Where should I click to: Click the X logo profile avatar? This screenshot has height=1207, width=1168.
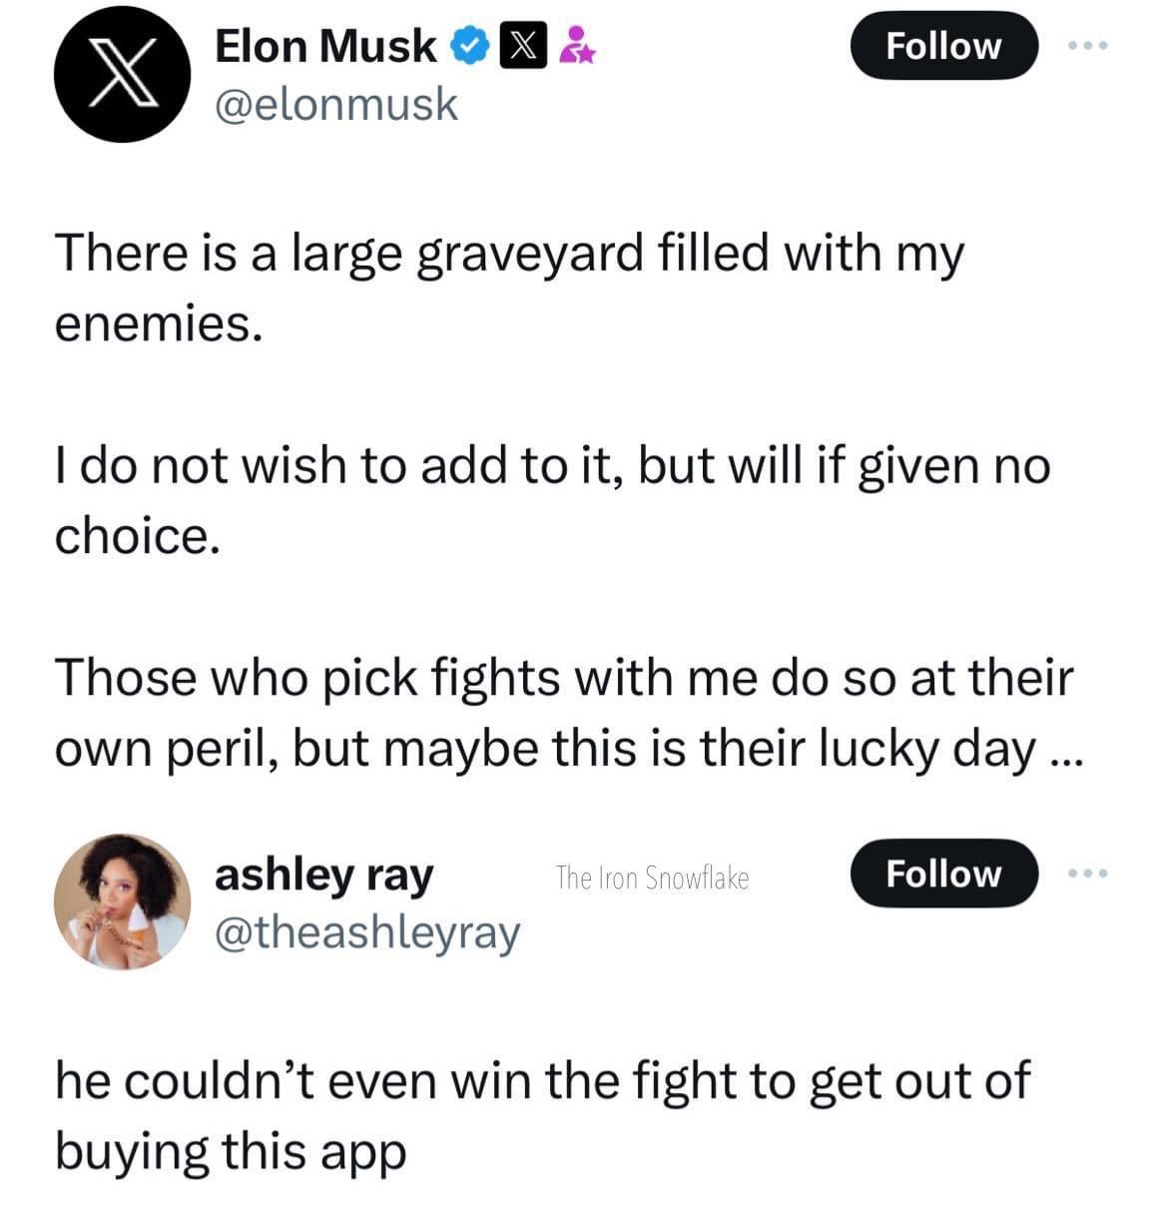[122, 74]
